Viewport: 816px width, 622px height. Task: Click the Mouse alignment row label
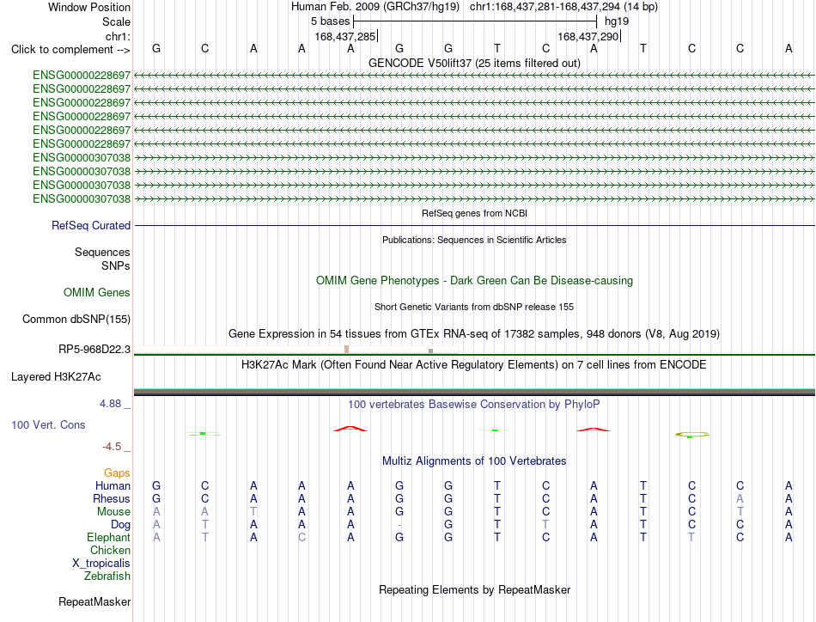click(113, 512)
